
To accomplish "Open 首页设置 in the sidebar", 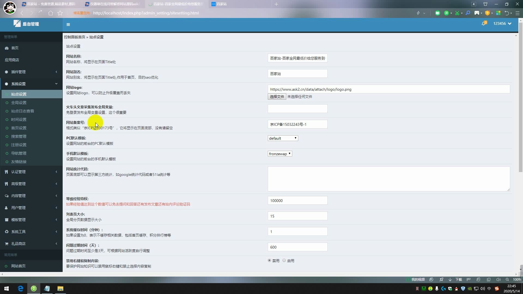I will click(19, 128).
